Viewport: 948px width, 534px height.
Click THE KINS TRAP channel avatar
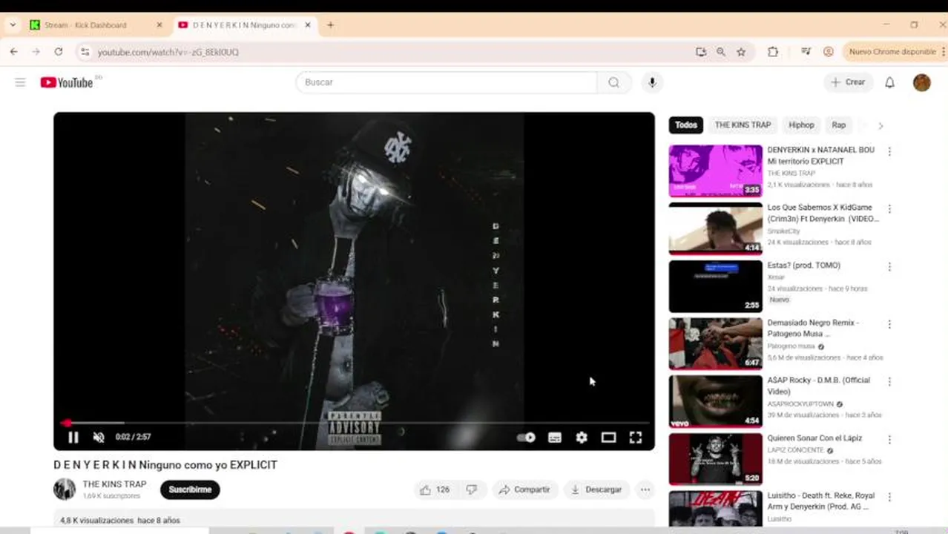coord(65,489)
